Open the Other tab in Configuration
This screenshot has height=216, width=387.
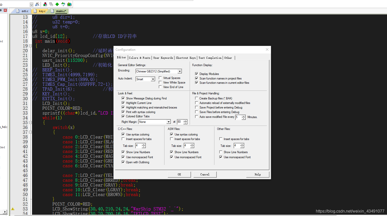click(x=228, y=58)
